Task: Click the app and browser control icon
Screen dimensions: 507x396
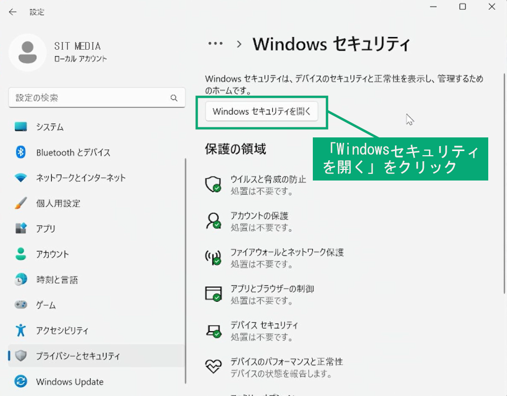Action: coord(213,294)
